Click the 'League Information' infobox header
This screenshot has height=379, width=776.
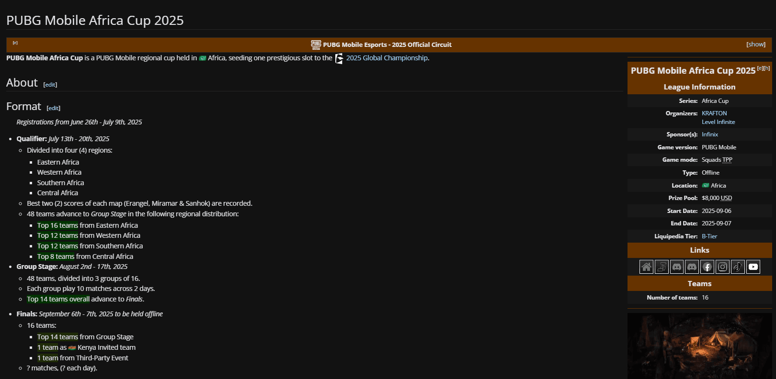click(x=699, y=87)
